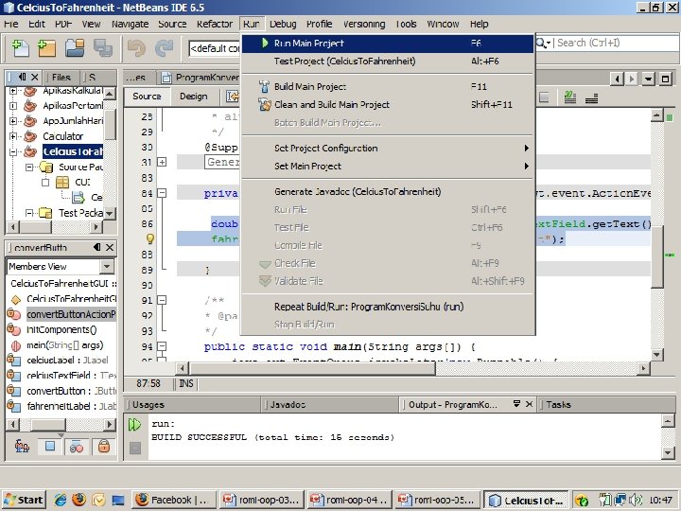Click the green Run Main Project arrow icon
The image size is (681, 511).
[265, 43]
